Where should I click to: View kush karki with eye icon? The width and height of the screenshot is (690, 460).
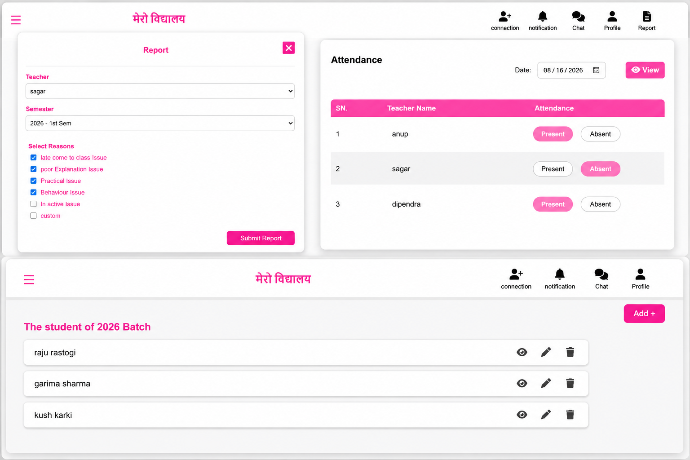(522, 415)
